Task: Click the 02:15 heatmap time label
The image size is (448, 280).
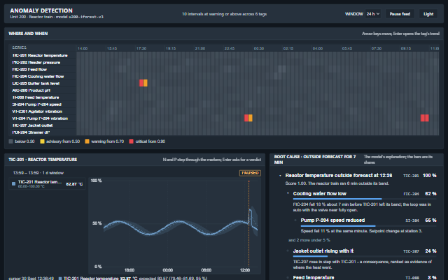Action: (x=288, y=48)
